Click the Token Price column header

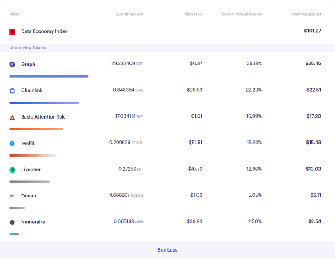coord(193,14)
